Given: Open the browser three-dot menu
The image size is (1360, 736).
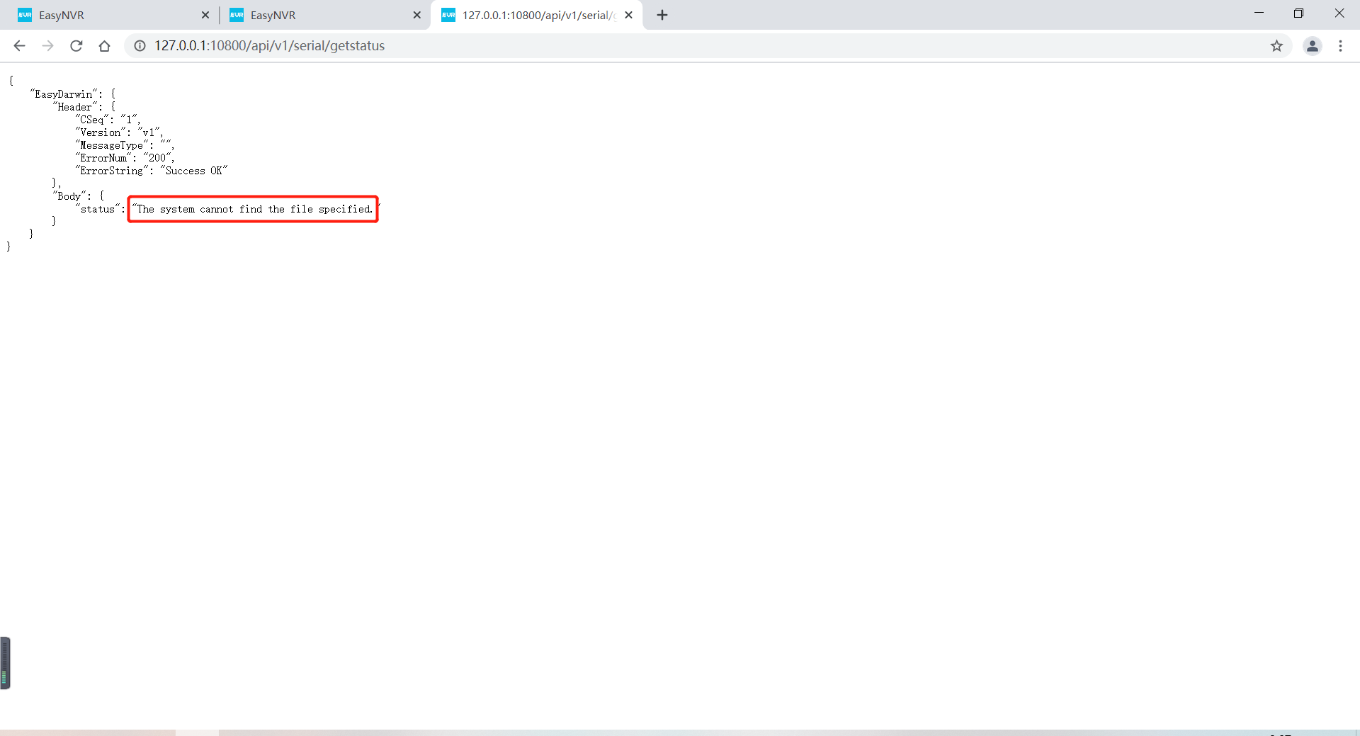Looking at the screenshot, I should 1340,46.
